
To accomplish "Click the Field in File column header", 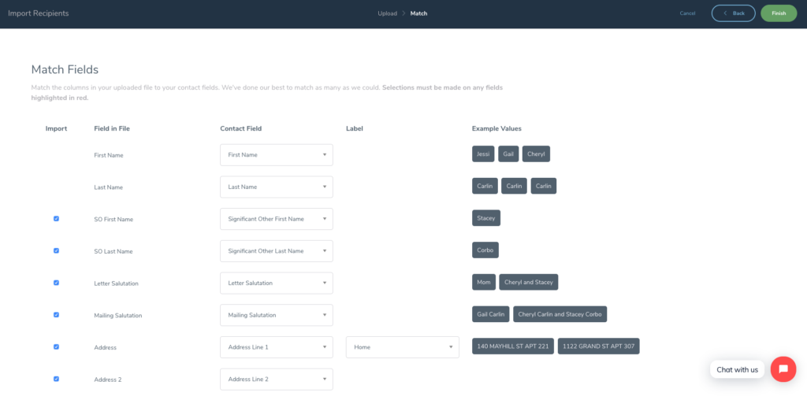I will 112,128.
